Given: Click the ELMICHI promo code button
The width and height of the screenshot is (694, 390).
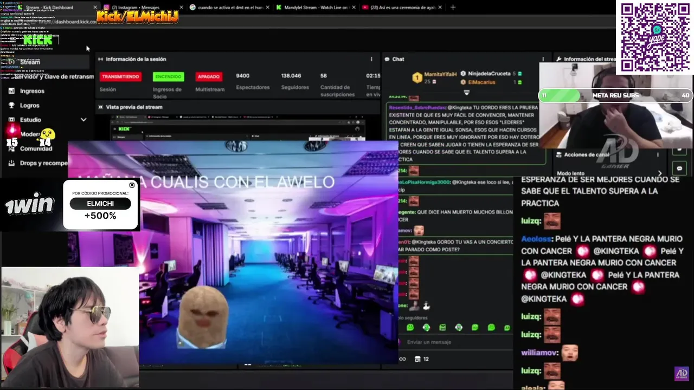Looking at the screenshot, I should tap(100, 204).
